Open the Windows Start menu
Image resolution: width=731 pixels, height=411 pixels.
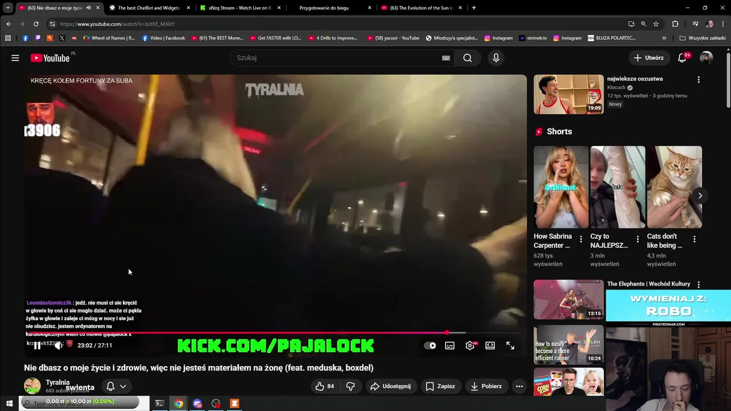[9, 404]
